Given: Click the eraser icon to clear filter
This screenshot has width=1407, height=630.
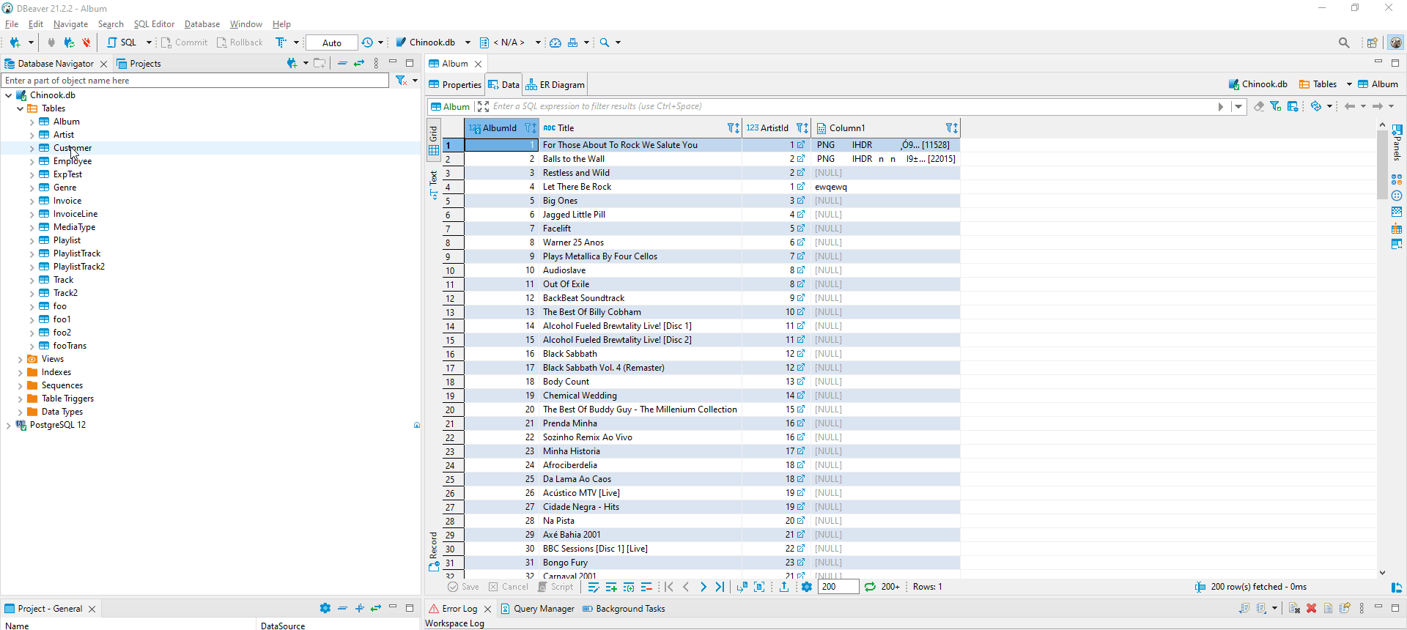Looking at the screenshot, I should tap(1259, 106).
